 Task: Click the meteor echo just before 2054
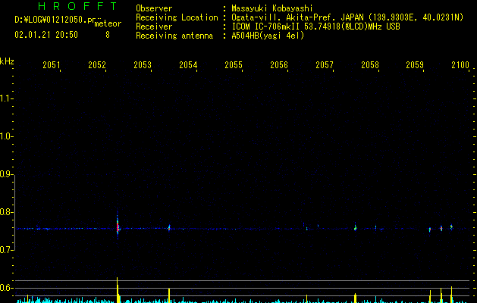coord(169,228)
